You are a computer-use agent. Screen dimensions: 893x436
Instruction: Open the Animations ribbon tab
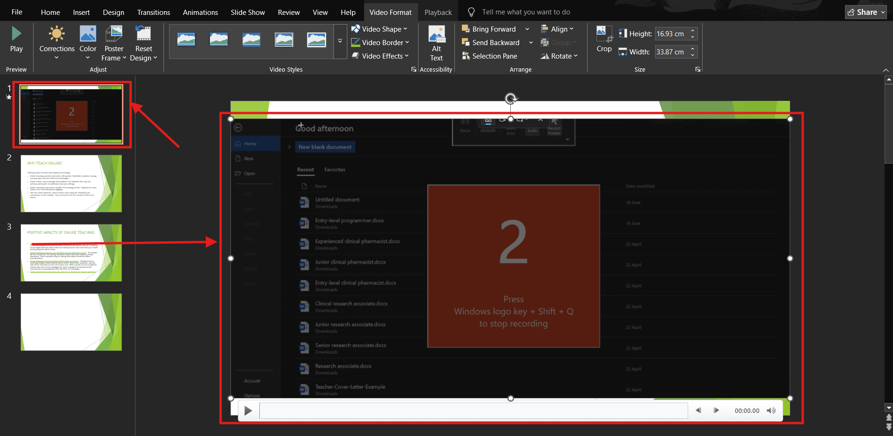tap(200, 12)
